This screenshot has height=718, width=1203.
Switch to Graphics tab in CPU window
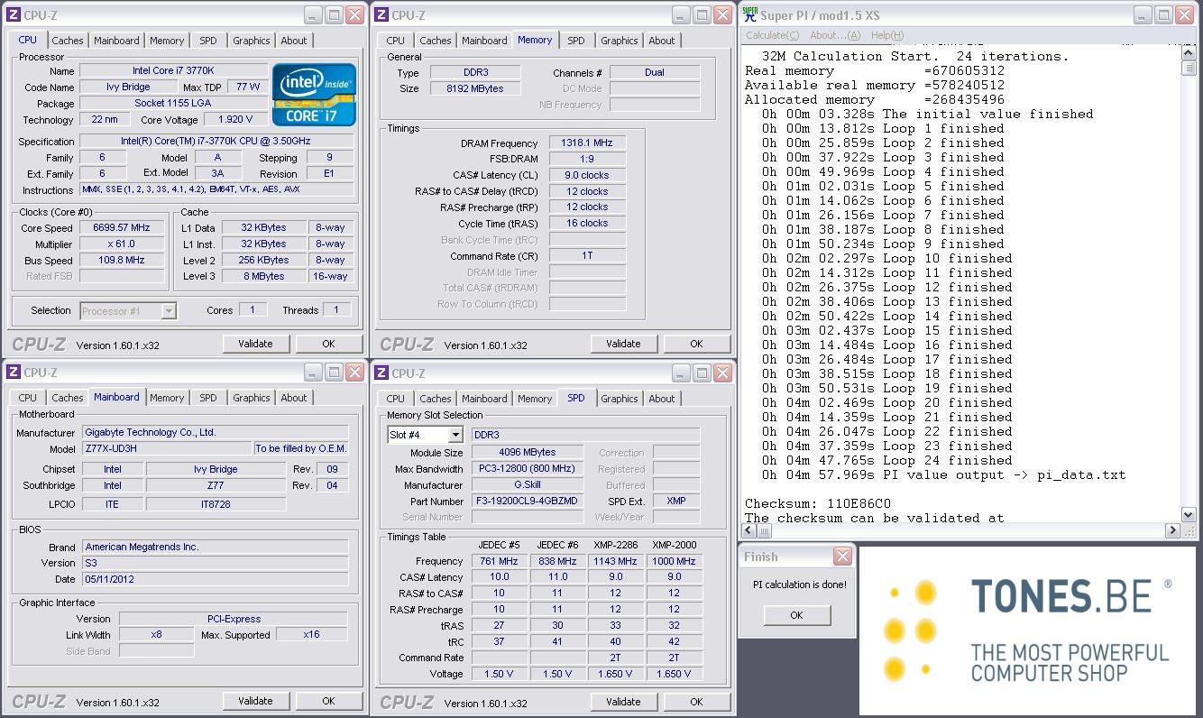tap(252, 41)
